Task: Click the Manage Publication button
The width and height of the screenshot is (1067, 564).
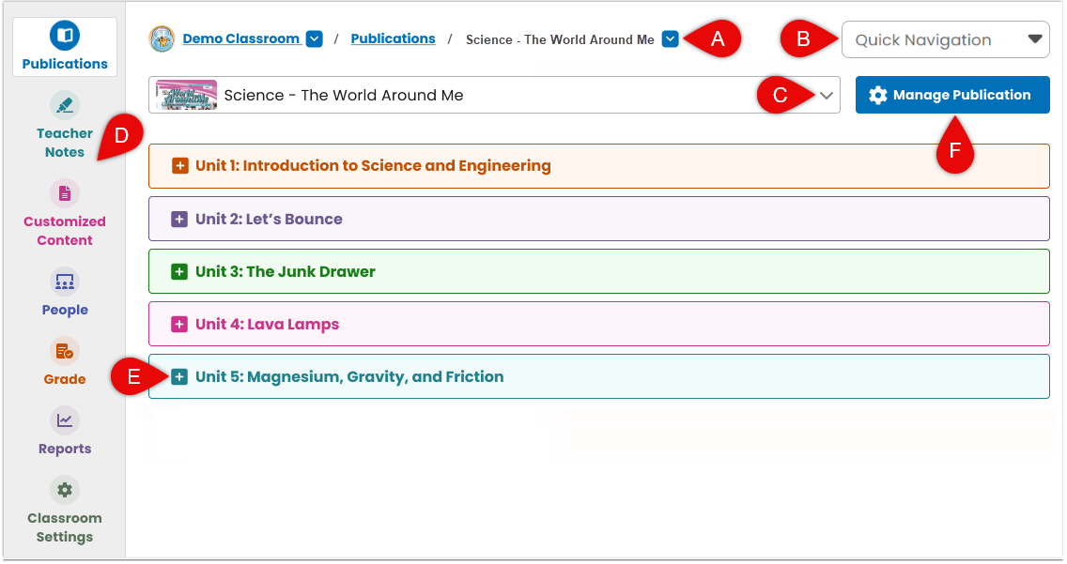Action: click(x=952, y=95)
